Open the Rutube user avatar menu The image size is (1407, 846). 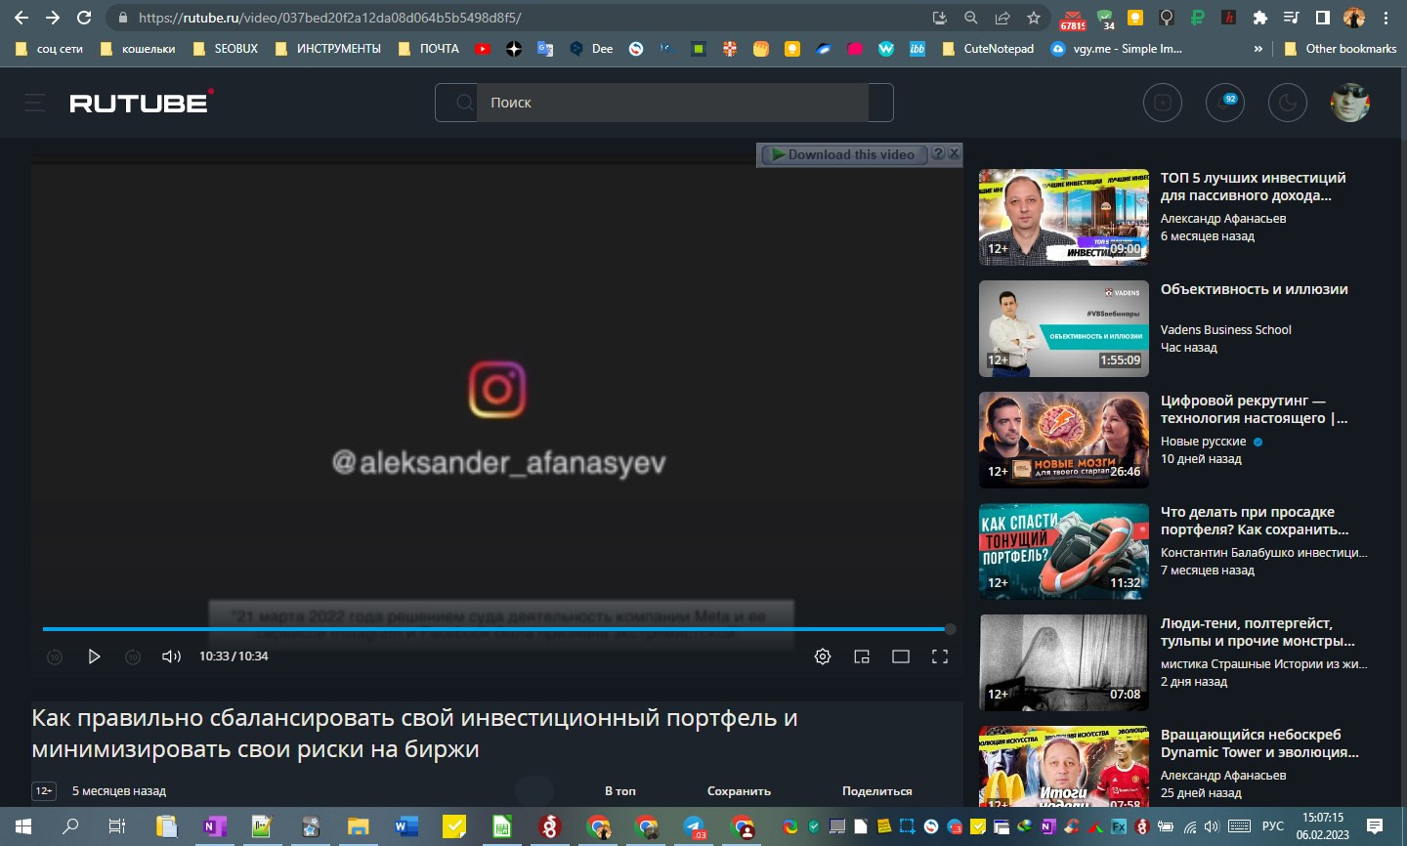pos(1350,103)
